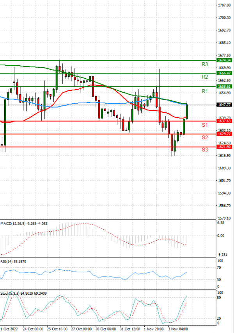234x333 pixels.
Task: Click the 1594.30 price scale value
Action: point(224,193)
